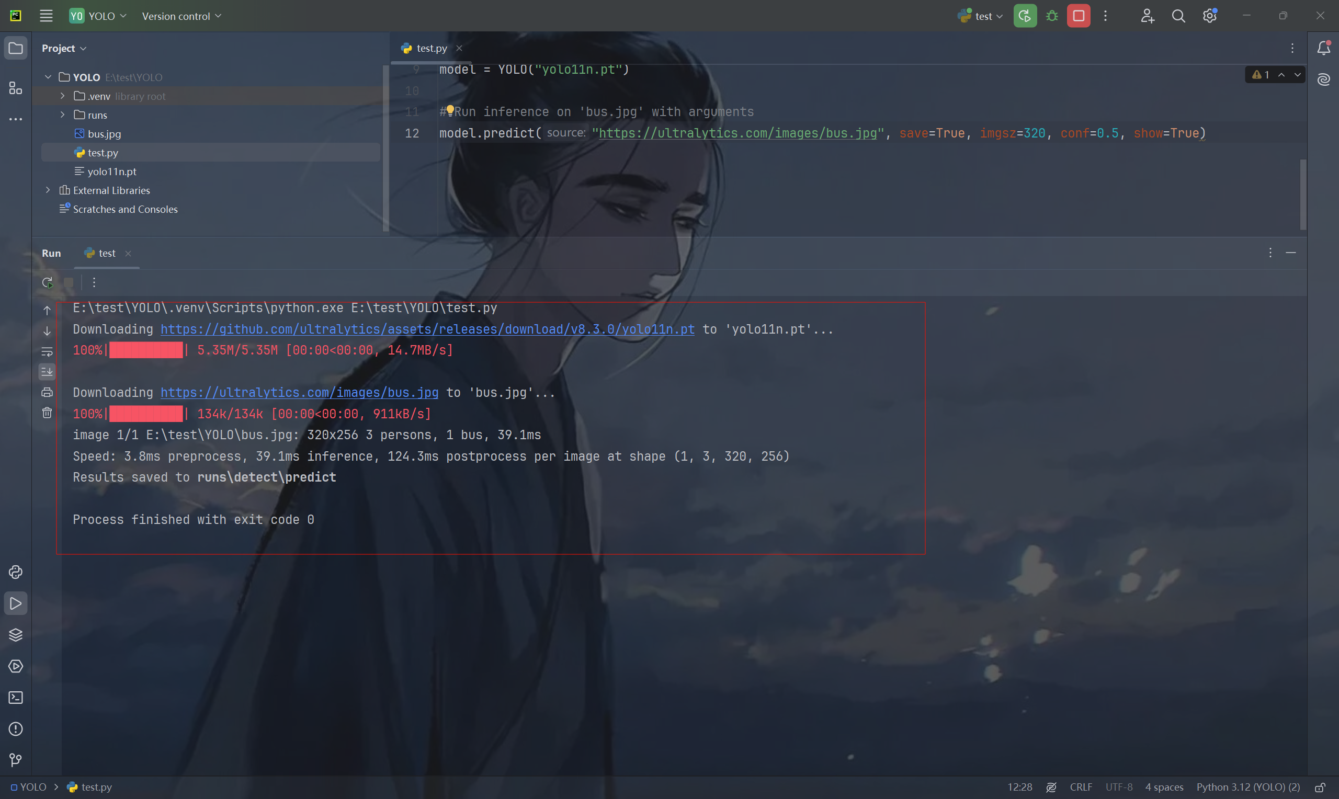1339x799 pixels.
Task: Collapse the YOLO project root
Action: point(48,77)
